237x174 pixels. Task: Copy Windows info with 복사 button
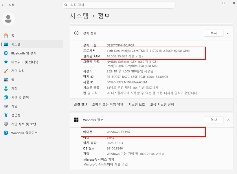(x=214, y=120)
